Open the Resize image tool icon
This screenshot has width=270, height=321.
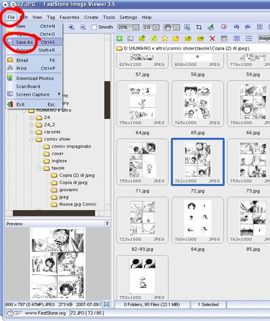click(x=187, y=27)
